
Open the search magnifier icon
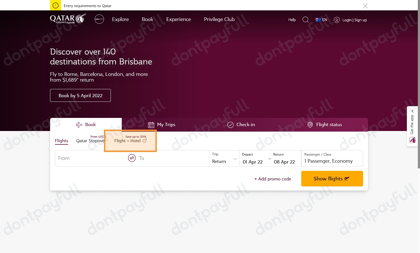click(306, 20)
